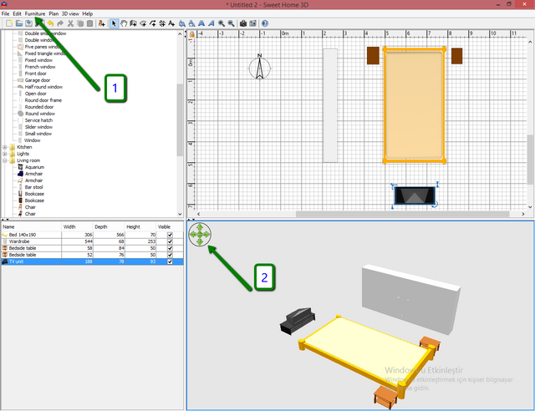Select Bar stool in the catalog tree
Viewport: 535px width, 411px height.
[x=33, y=187]
